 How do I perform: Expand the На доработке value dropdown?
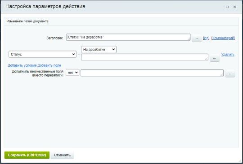pos(99,49)
